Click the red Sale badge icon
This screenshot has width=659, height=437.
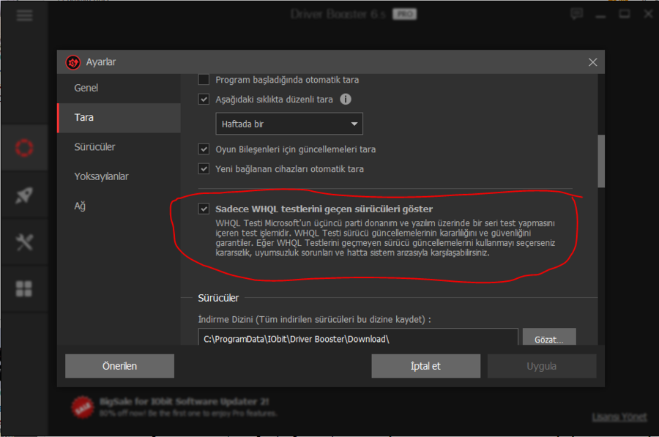pyautogui.click(x=83, y=407)
